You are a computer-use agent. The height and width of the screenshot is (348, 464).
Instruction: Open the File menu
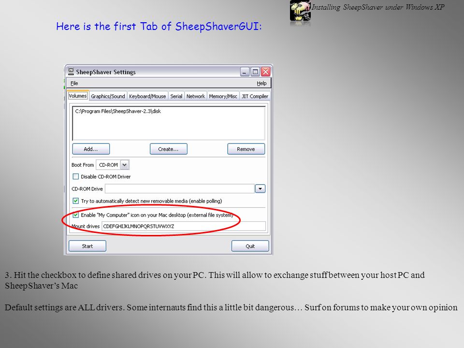pos(74,84)
